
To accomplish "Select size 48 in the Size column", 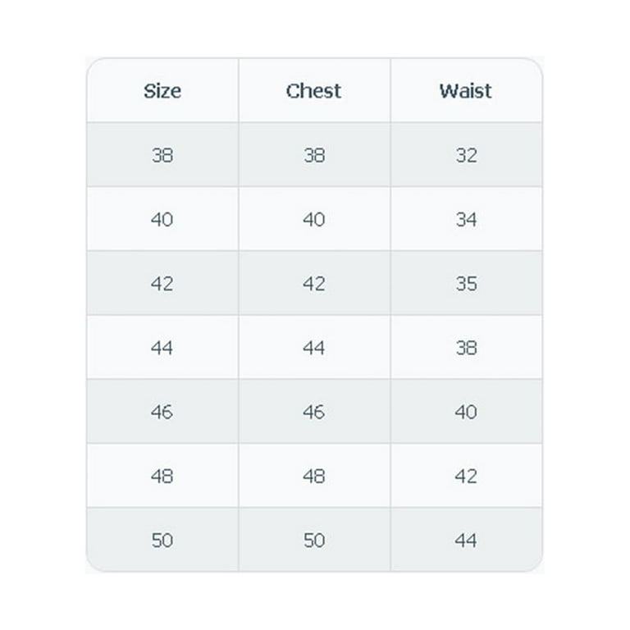I will [162, 476].
